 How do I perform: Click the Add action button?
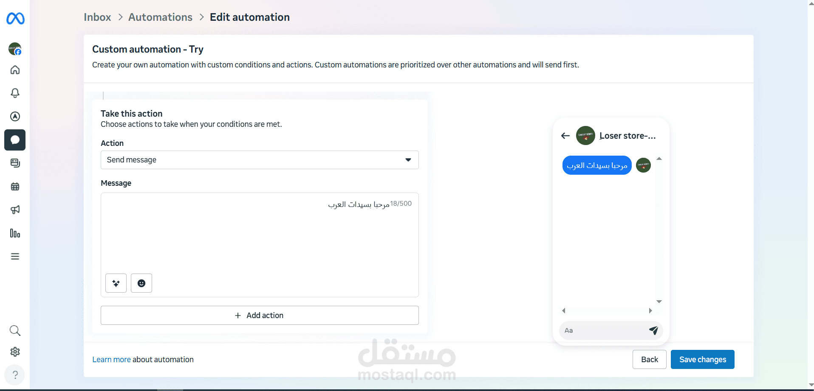pyautogui.click(x=260, y=316)
